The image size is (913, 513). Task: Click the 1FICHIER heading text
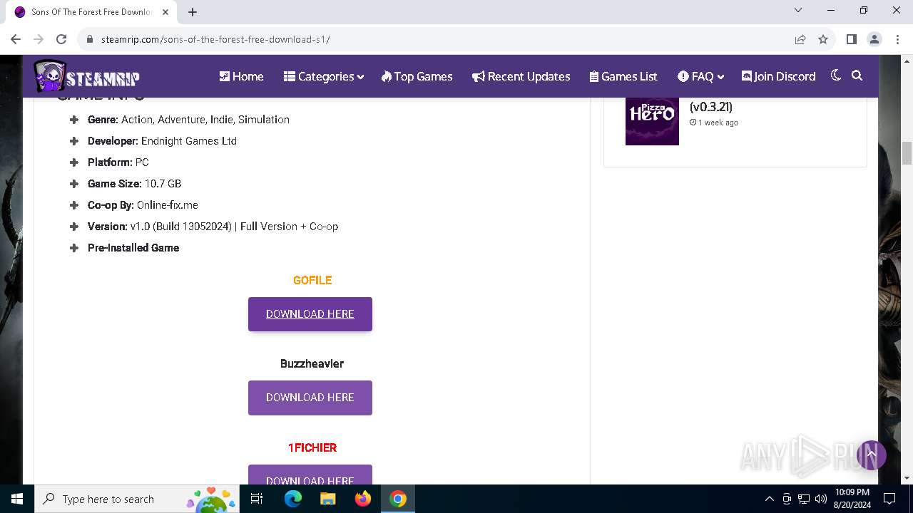click(x=312, y=447)
